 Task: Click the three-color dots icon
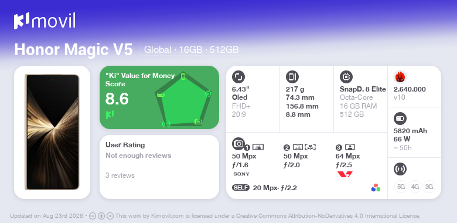point(376,188)
